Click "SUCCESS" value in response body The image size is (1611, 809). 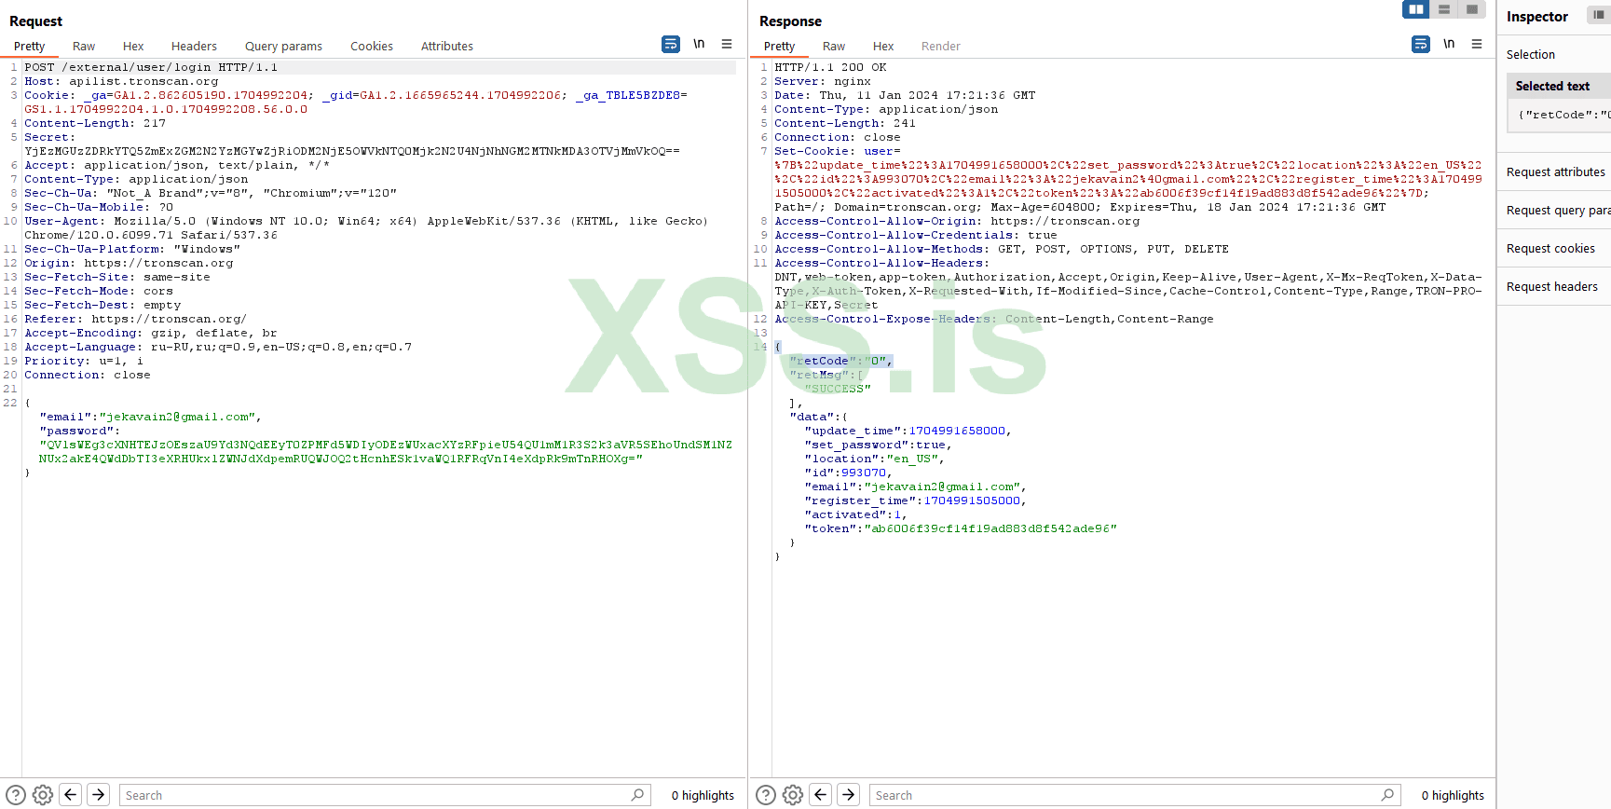(838, 389)
